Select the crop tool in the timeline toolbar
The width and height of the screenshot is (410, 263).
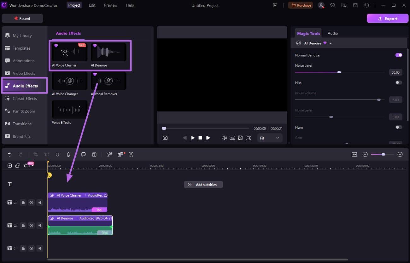(36, 154)
